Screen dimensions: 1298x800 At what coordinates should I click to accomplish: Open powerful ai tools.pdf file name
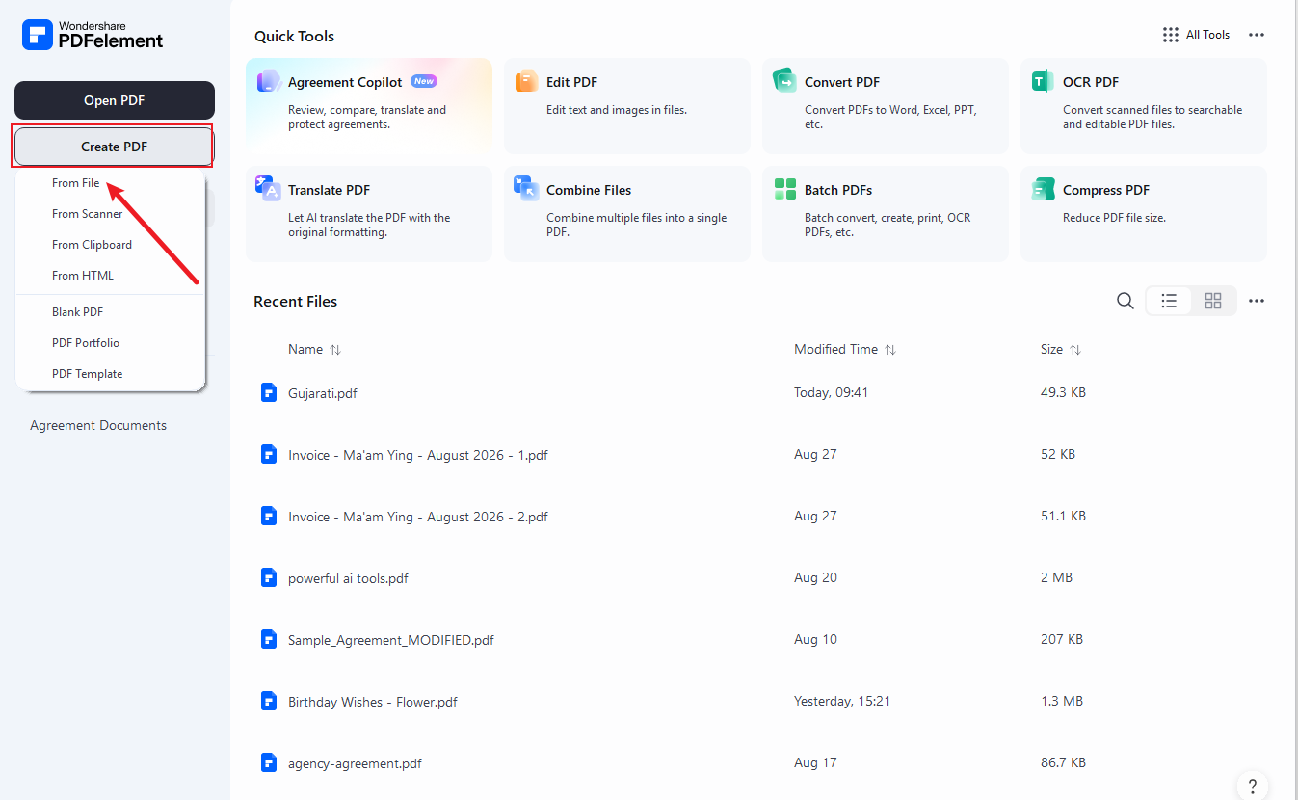[348, 578]
